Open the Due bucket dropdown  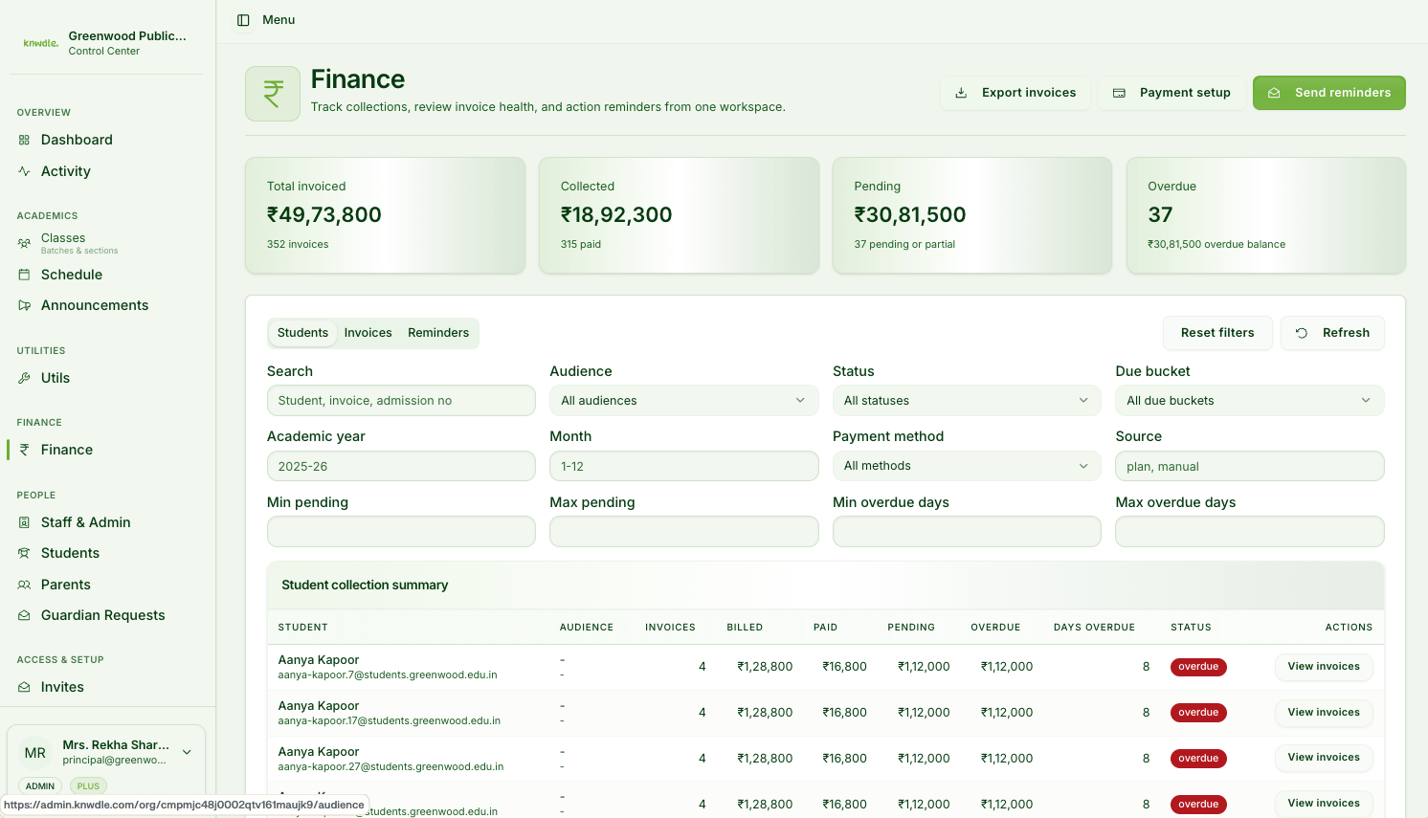tap(1250, 401)
